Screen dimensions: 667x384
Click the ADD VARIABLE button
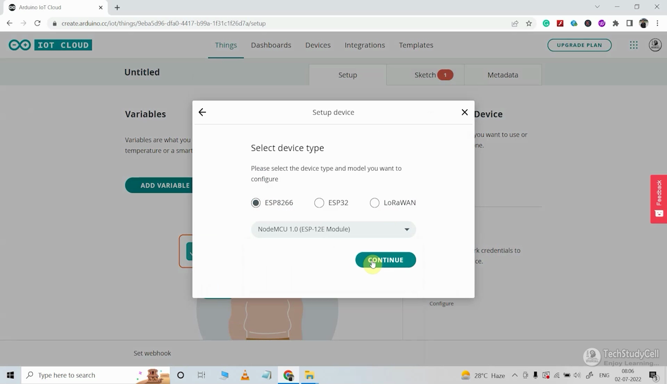[159, 185]
